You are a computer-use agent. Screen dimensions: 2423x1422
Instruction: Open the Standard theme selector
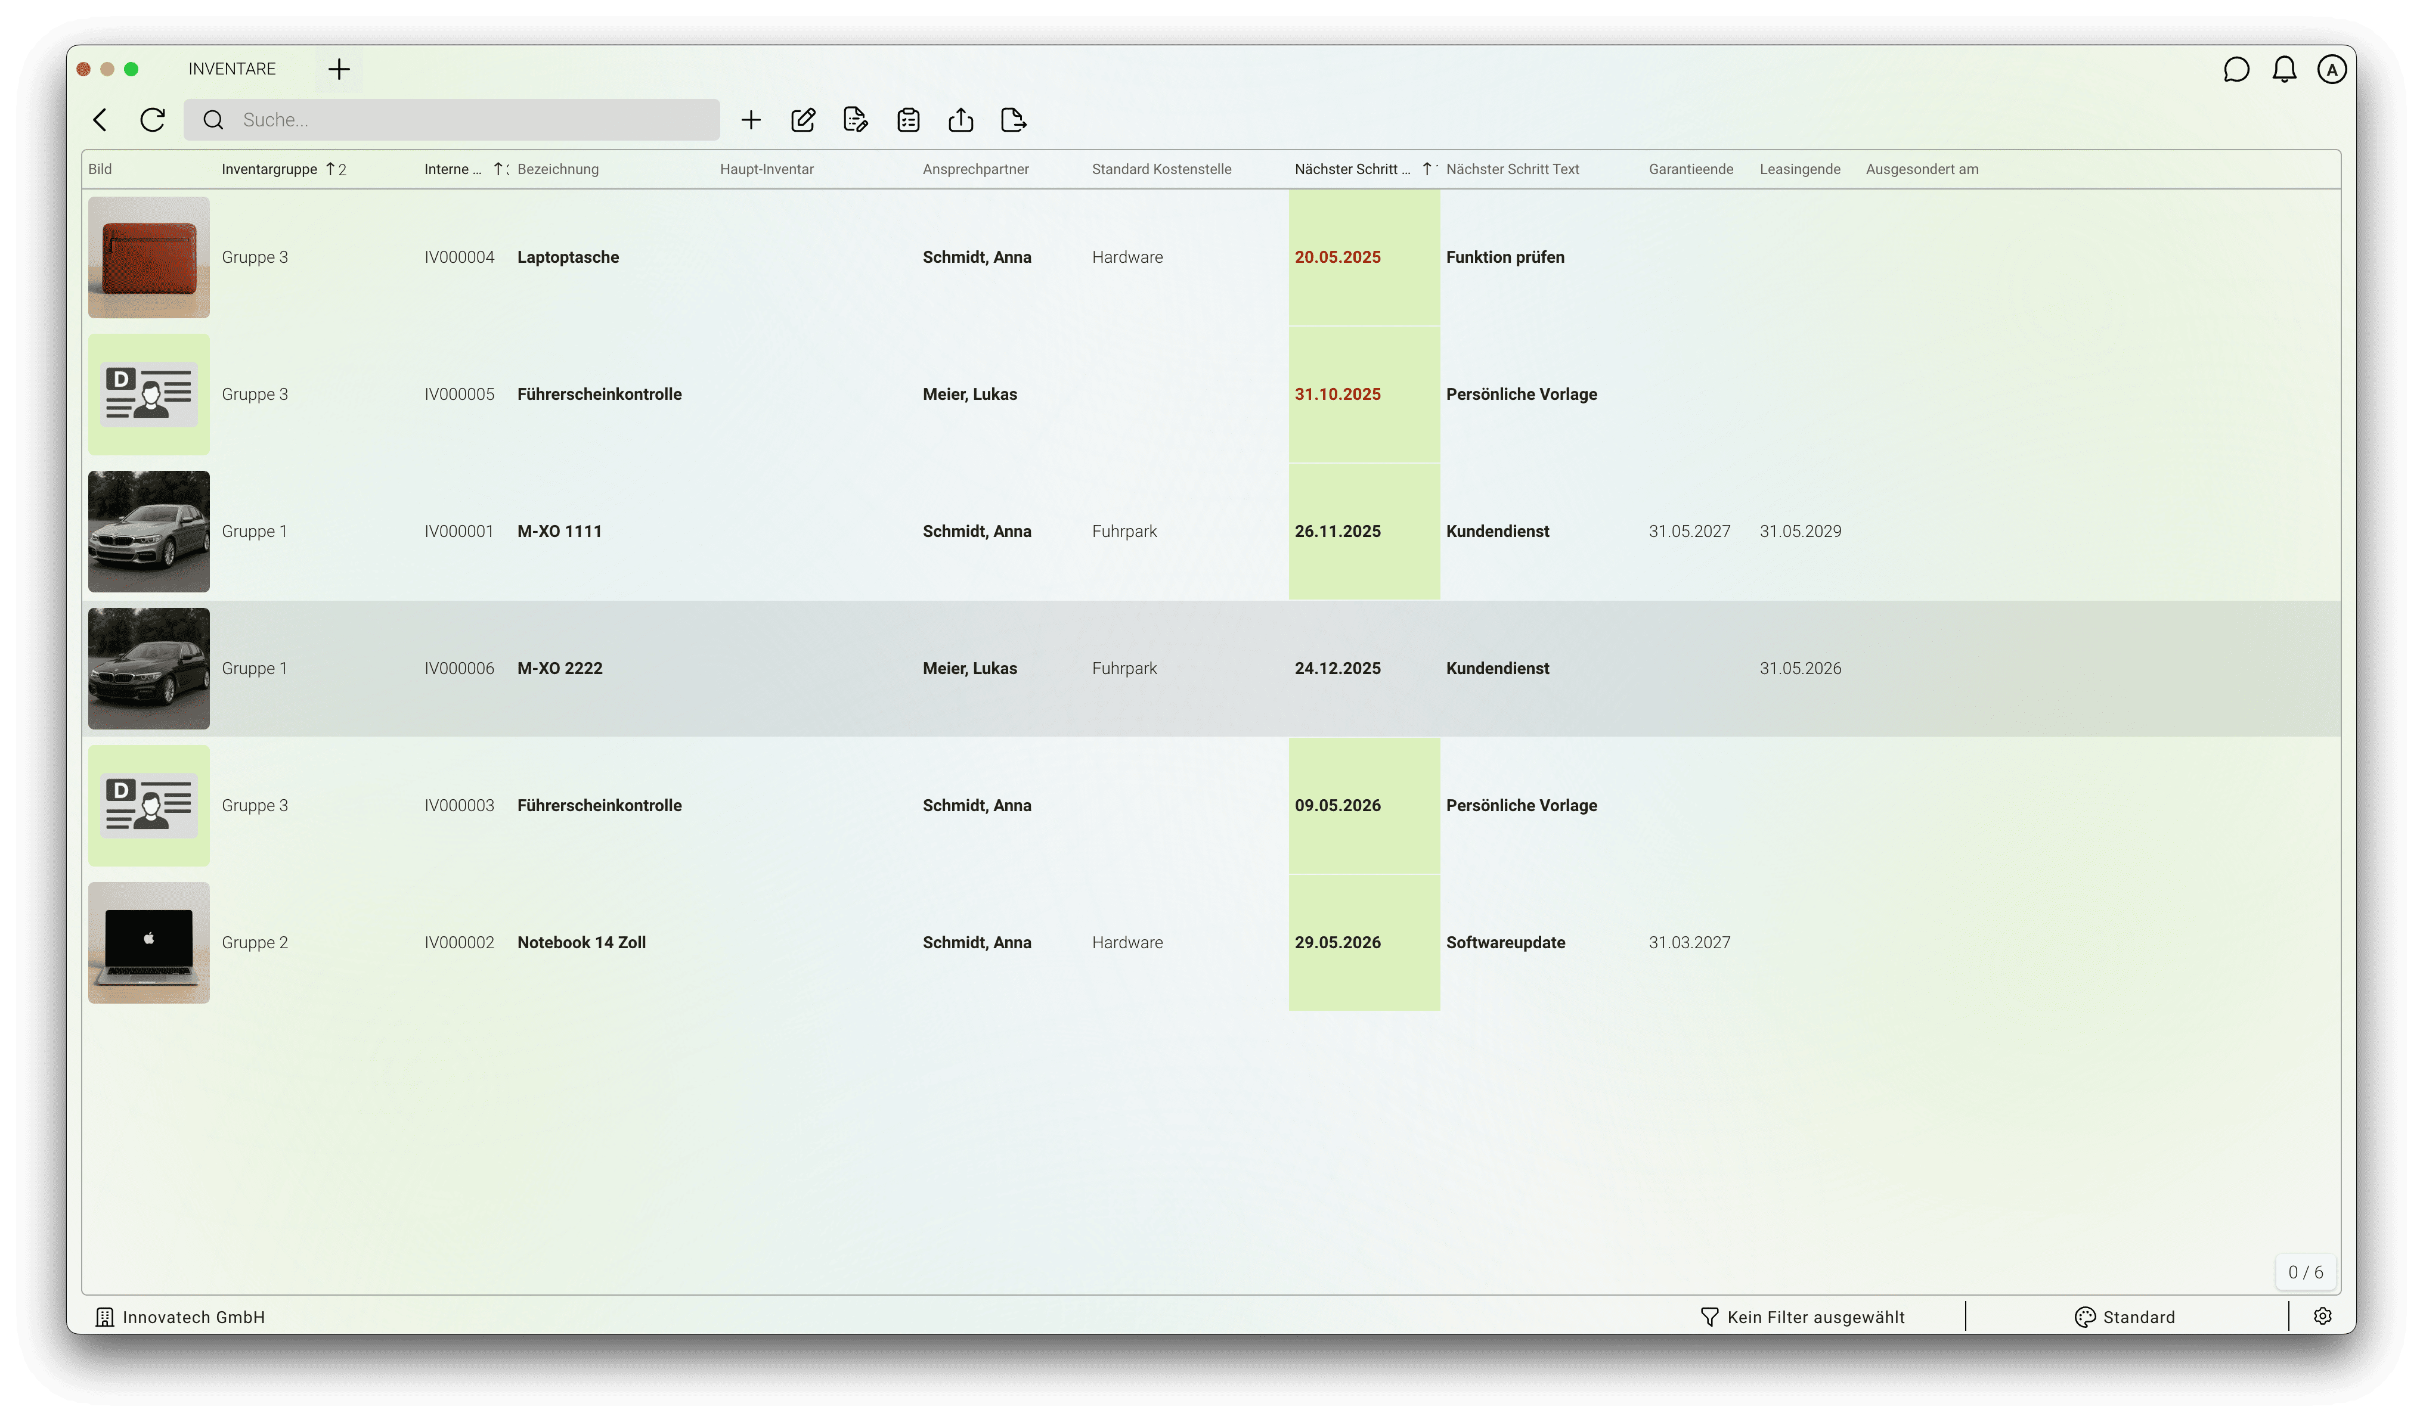[2125, 1317]
